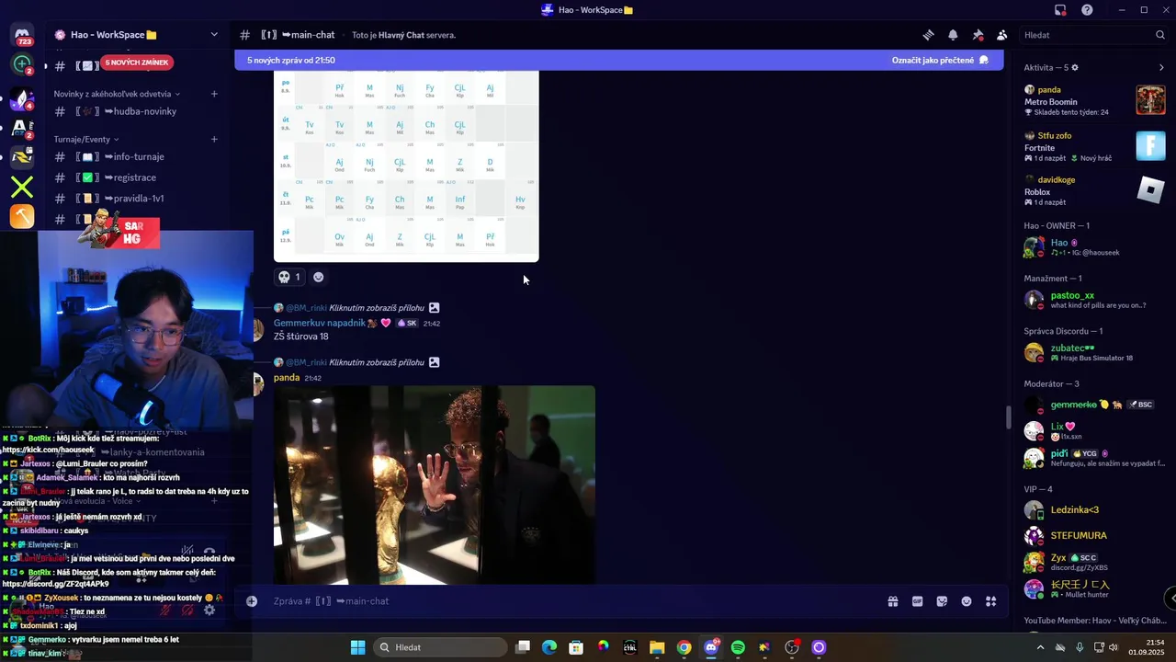Viewport: 1176px width, 662px height.
Task: Expand the Aktivita panel arrow
Action: [x=1161, y=68]
